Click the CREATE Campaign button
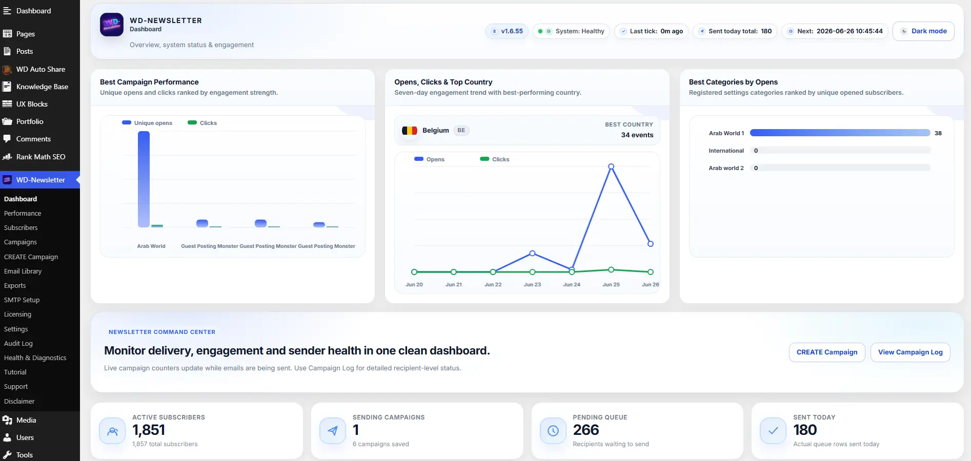971x461 pixels. [827, 352]
